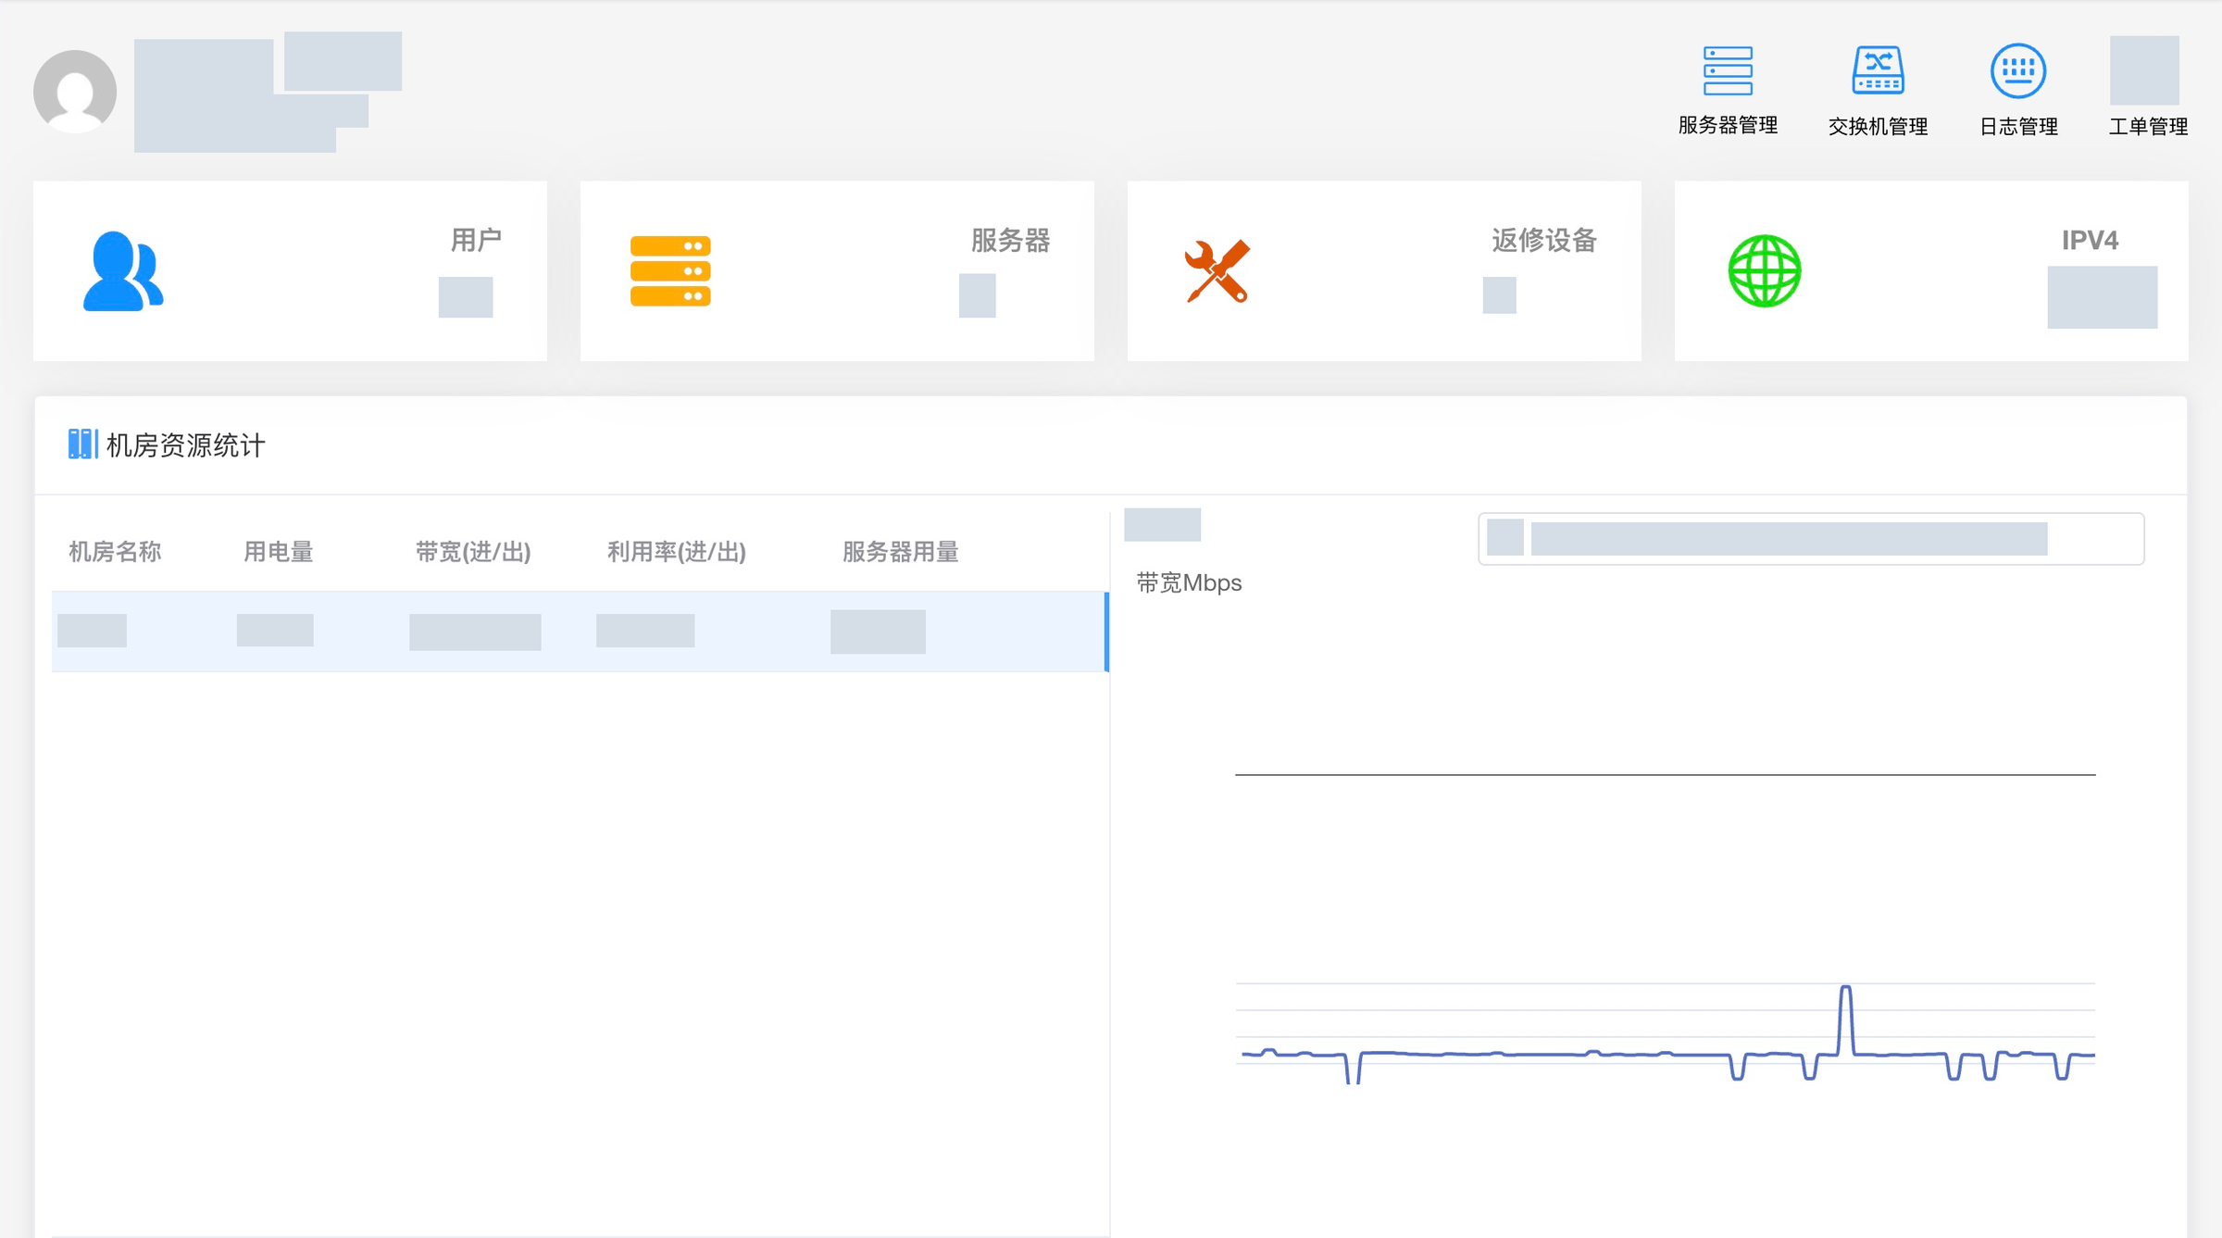This screenshot has height=1238, width=2222.
Task: Click the 服务器用量 column header
Action: pyautogui.click(x=900, y=552)
